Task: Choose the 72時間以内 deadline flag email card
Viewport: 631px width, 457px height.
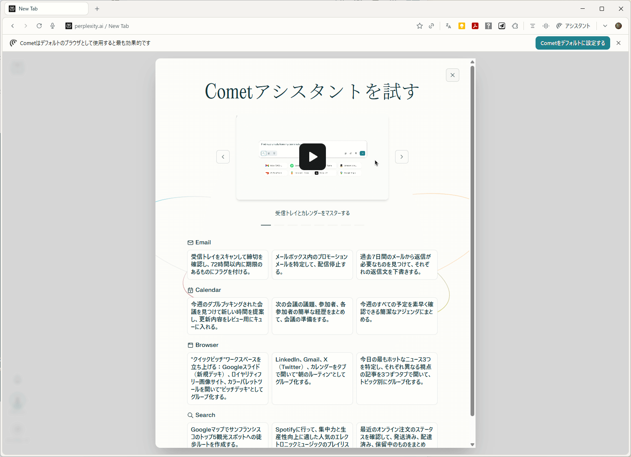Action: (228, 264)
